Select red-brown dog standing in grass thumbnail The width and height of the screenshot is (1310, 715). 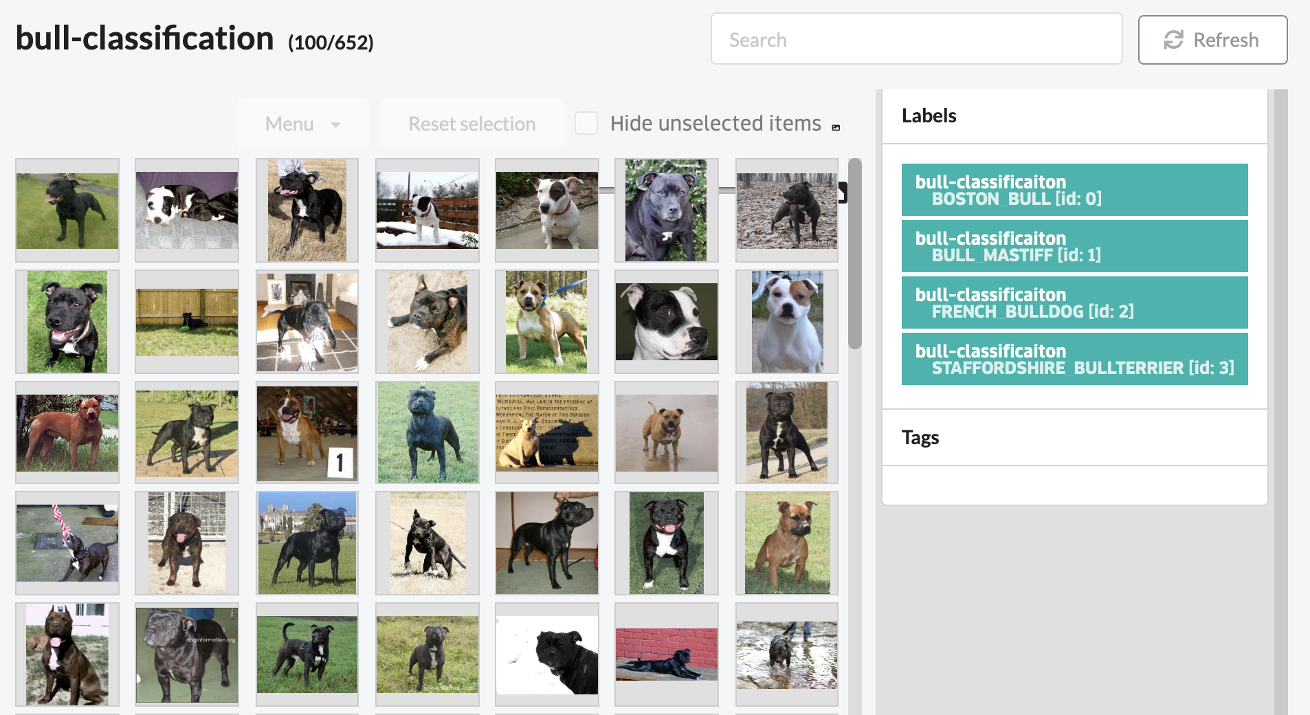click(x=67, y=432)
